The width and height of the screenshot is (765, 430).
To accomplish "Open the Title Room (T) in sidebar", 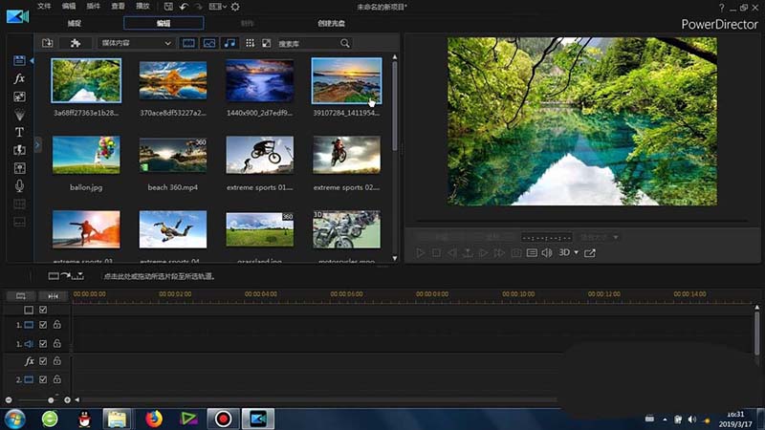I will pos(19,132).
